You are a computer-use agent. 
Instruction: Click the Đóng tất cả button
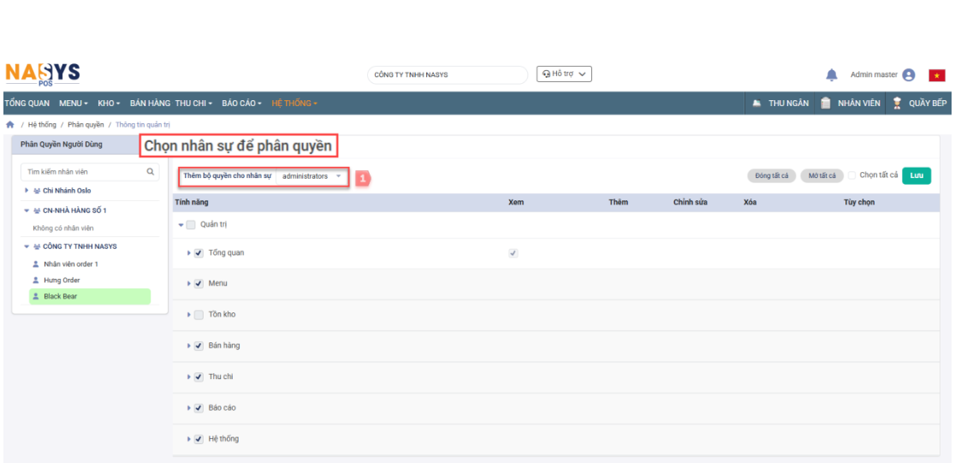[771, 176]
